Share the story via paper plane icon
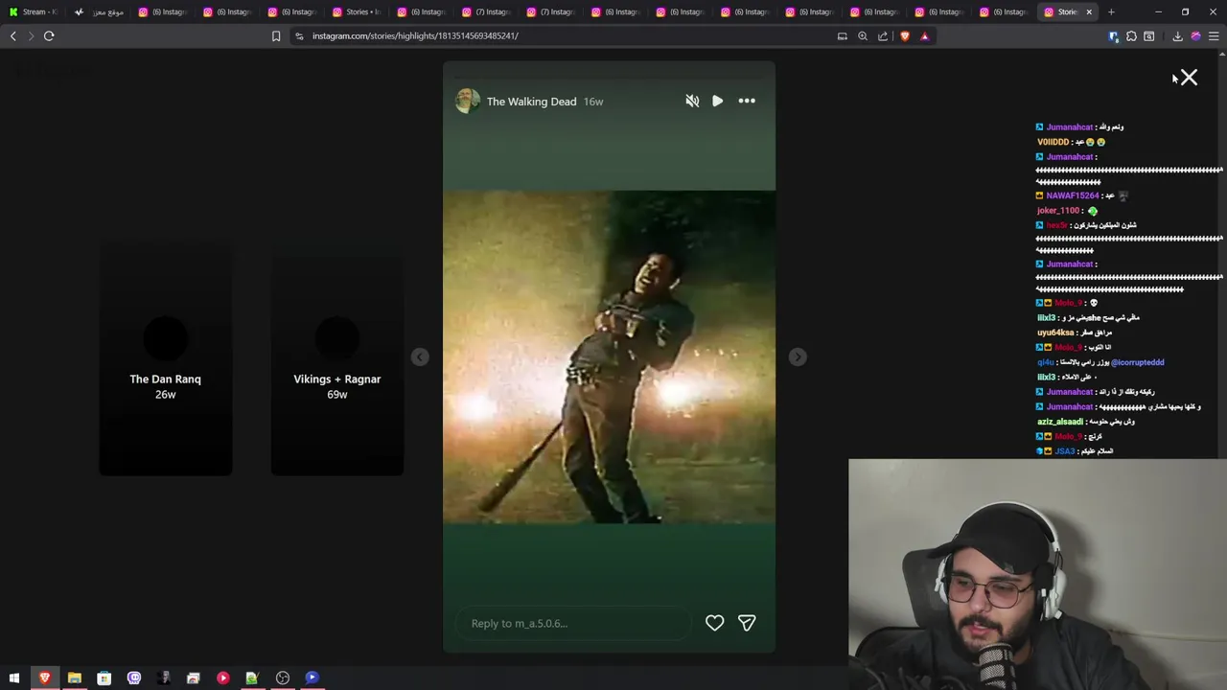 [x=747, y=623]
